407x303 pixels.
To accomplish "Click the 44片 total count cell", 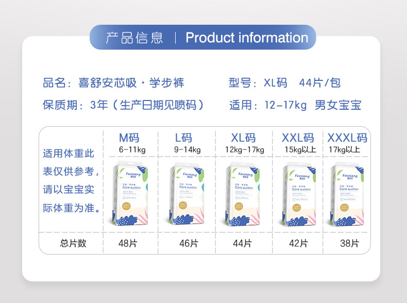I will click(x=242, y=243).
